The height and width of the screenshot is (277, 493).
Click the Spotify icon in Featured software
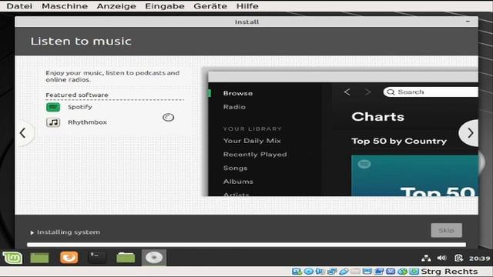click(53, 107)
